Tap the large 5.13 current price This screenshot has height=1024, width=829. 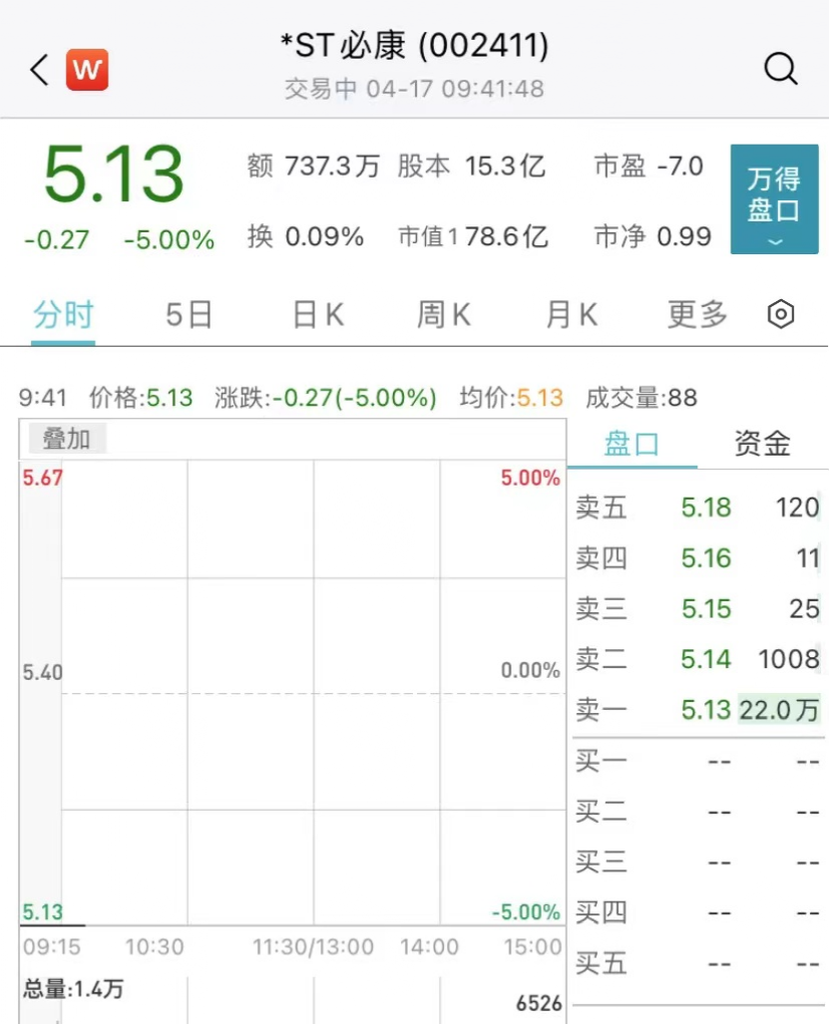click(114, 175)
